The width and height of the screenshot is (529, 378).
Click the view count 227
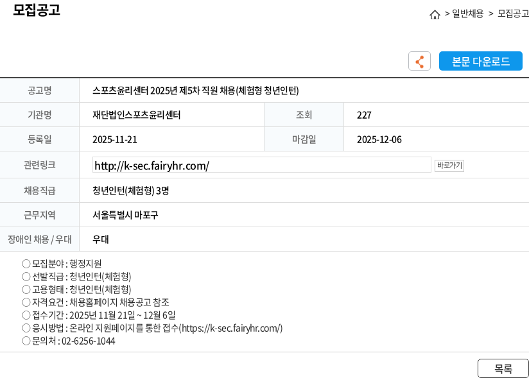(x=364, y=116)
